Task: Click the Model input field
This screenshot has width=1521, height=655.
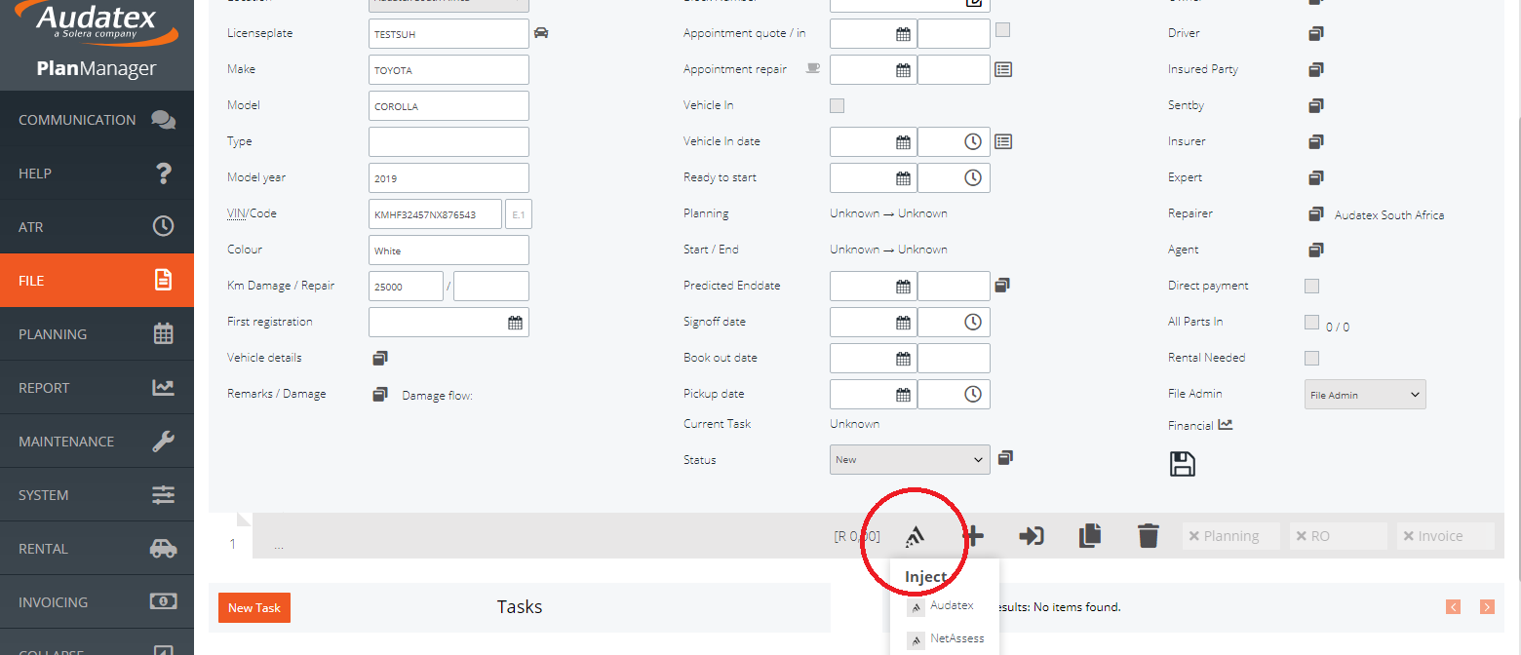Action: pyautogui.click(x=448, y=105)
